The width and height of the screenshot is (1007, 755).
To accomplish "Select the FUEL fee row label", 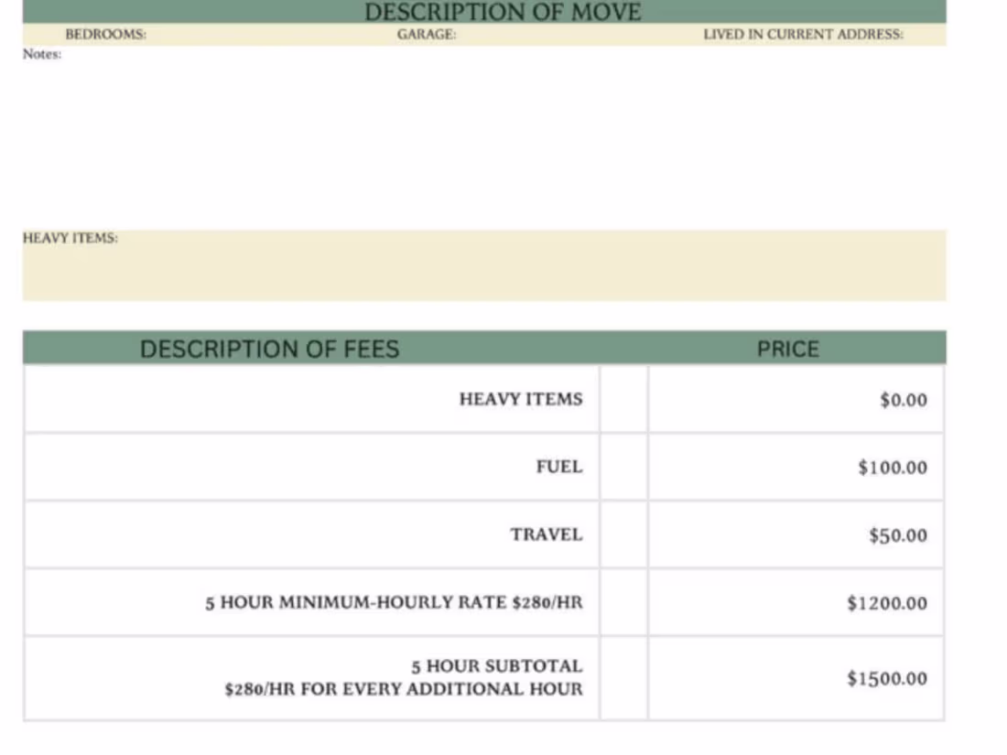I will click(x=559, y=467).
